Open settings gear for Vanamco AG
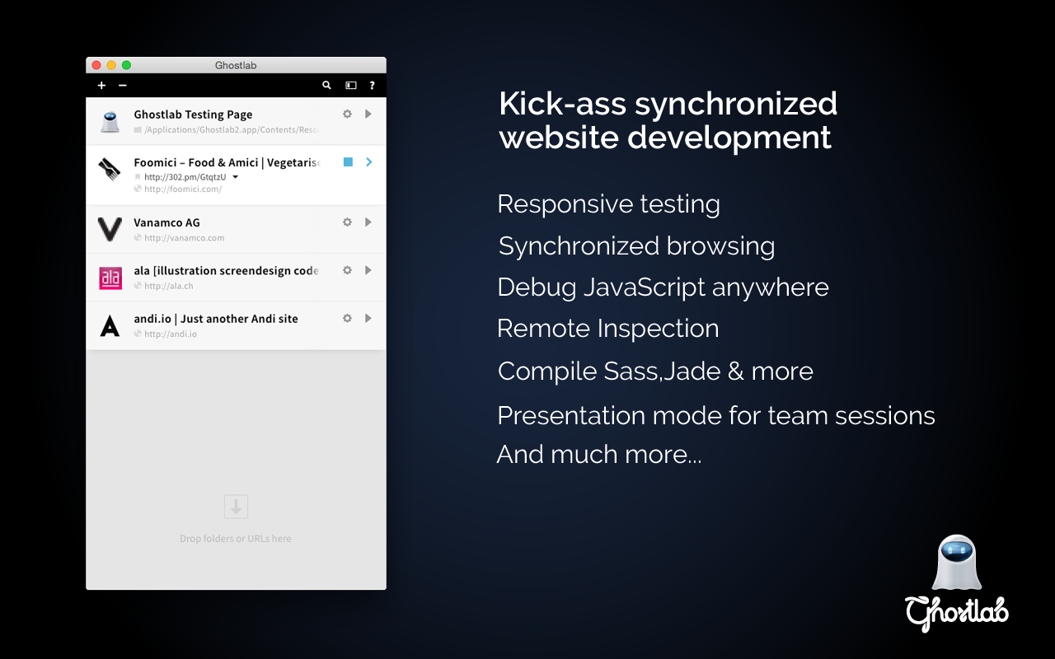The height and width of the screenshot is (659, 1055). tap(347, 222)
